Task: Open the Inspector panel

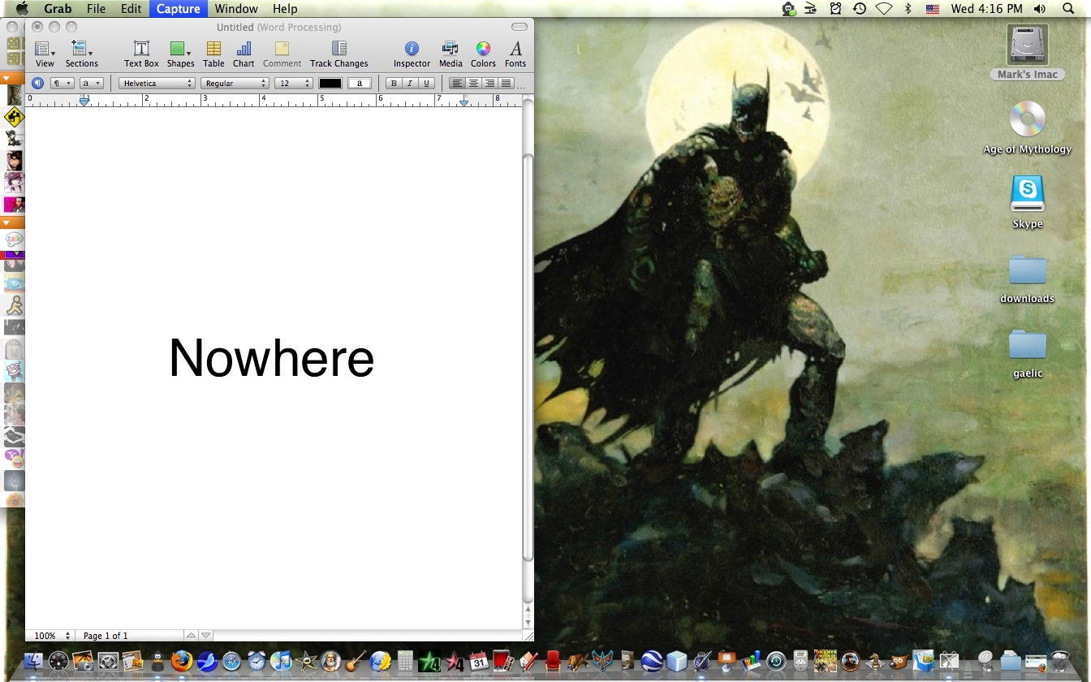Action: coord(412,54)
